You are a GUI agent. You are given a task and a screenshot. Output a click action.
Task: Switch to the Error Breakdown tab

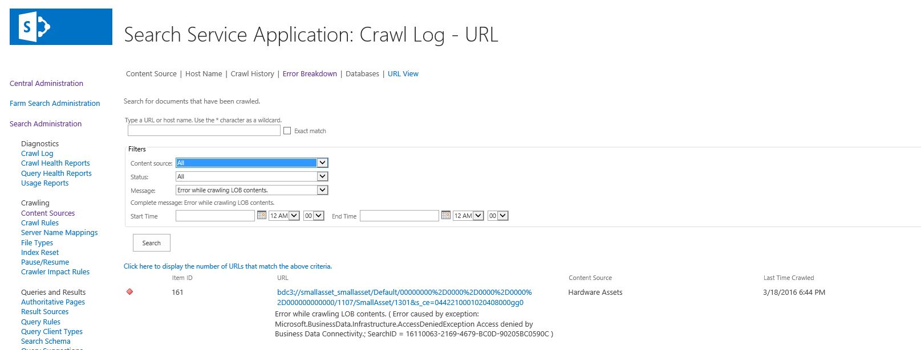pos(310,74)
